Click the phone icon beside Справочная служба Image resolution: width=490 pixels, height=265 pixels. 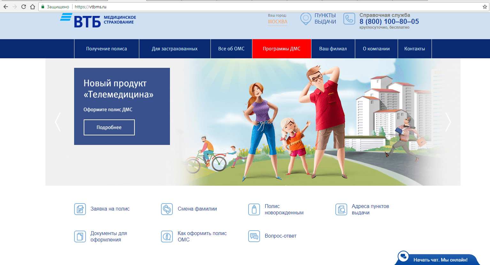coord(349,19)
